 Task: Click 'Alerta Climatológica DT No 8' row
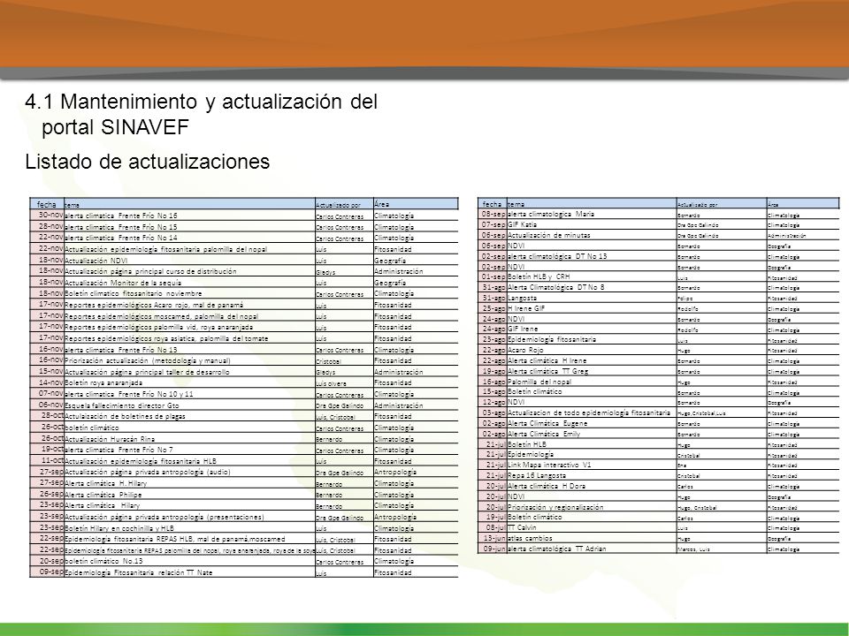(658, 287)
